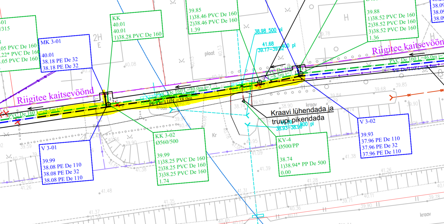Screen dimensions: 444x224
Task: Click '37.96 PE De 32' in V 3-02 box
Action: (380, 146)
